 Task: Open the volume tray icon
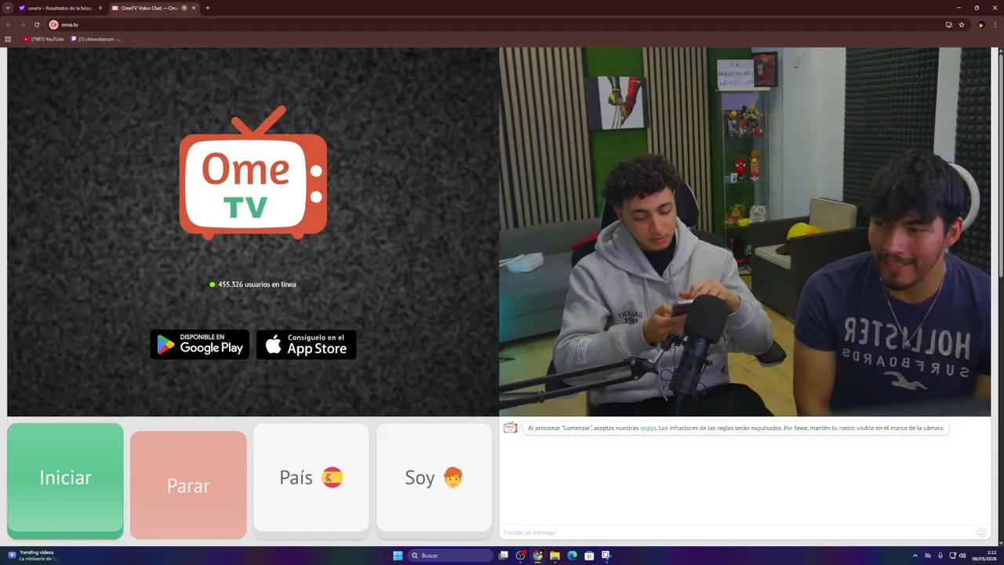(962, 556)
